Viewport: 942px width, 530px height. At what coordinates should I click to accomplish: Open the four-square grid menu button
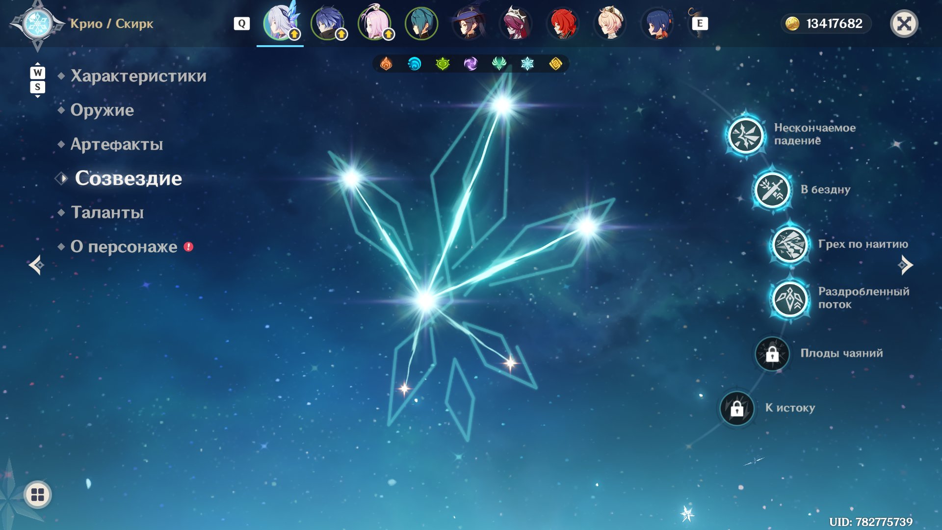point(38,495)
